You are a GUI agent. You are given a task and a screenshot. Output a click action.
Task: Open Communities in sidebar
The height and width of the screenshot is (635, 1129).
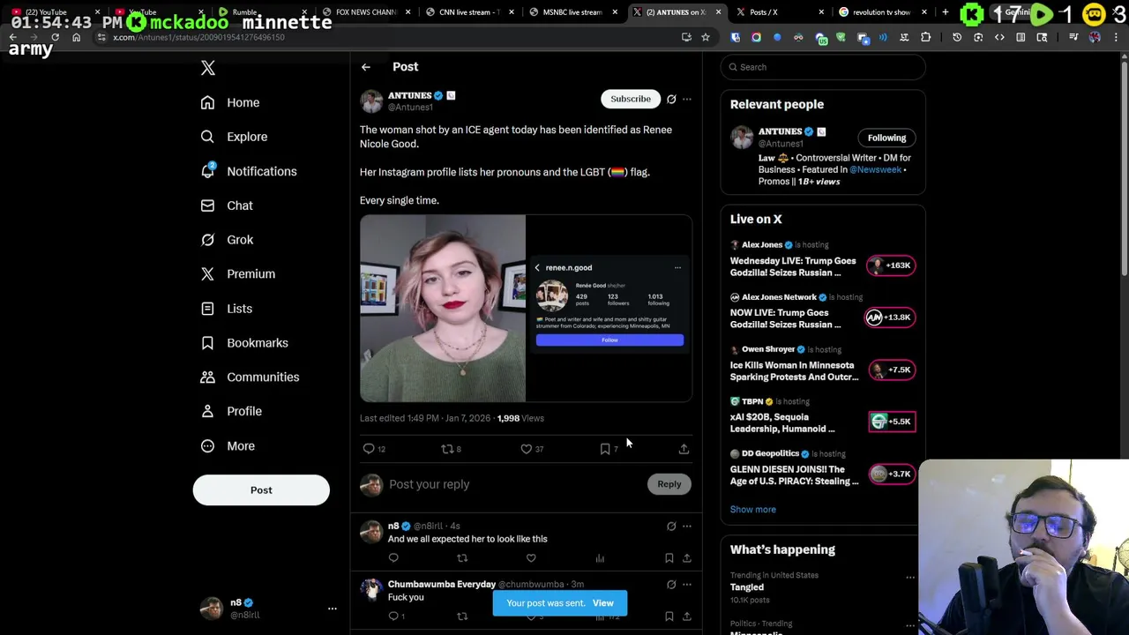[x=250, y=377]
